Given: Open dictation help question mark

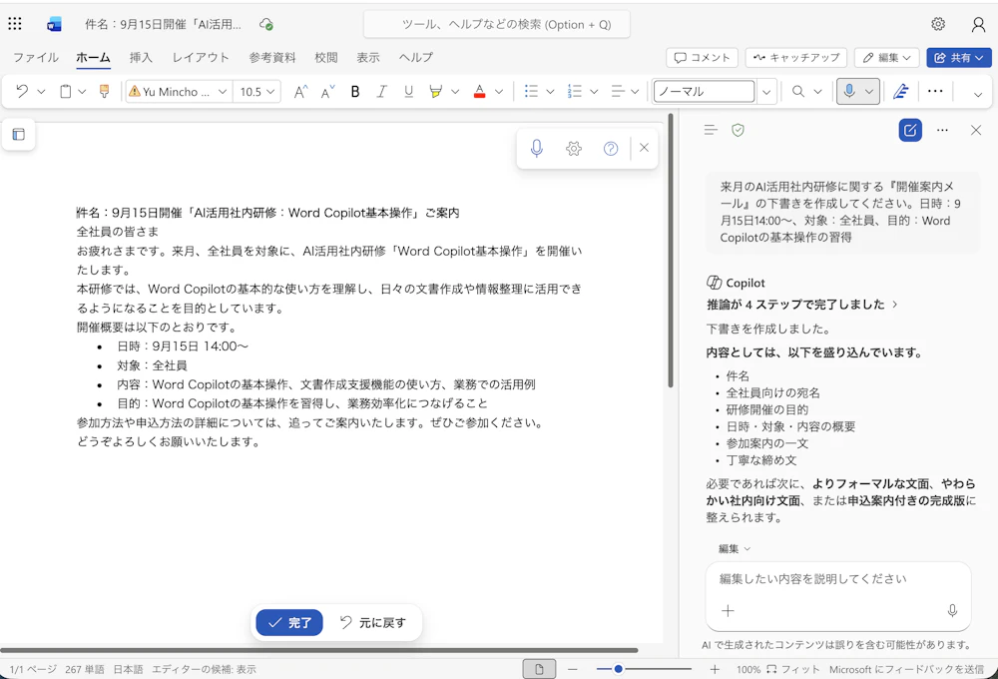Looking at the screenshot, I should click(611, 149).
